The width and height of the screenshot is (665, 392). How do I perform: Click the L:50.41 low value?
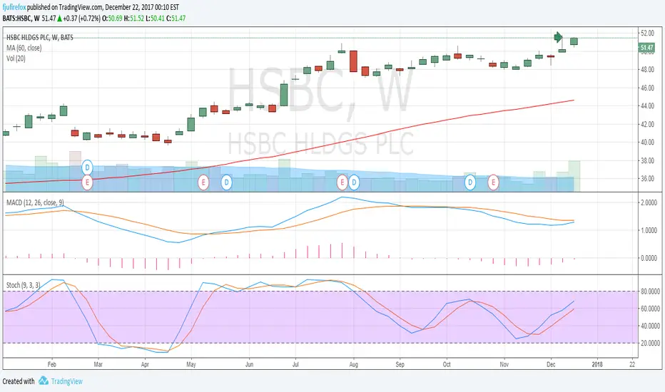pyautogui.click(x=155, y=19)
